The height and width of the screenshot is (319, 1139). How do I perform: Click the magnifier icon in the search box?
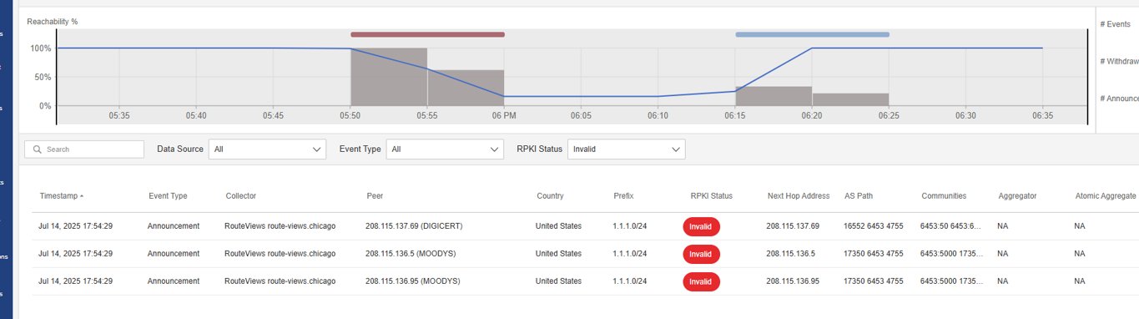click(38, 149)
